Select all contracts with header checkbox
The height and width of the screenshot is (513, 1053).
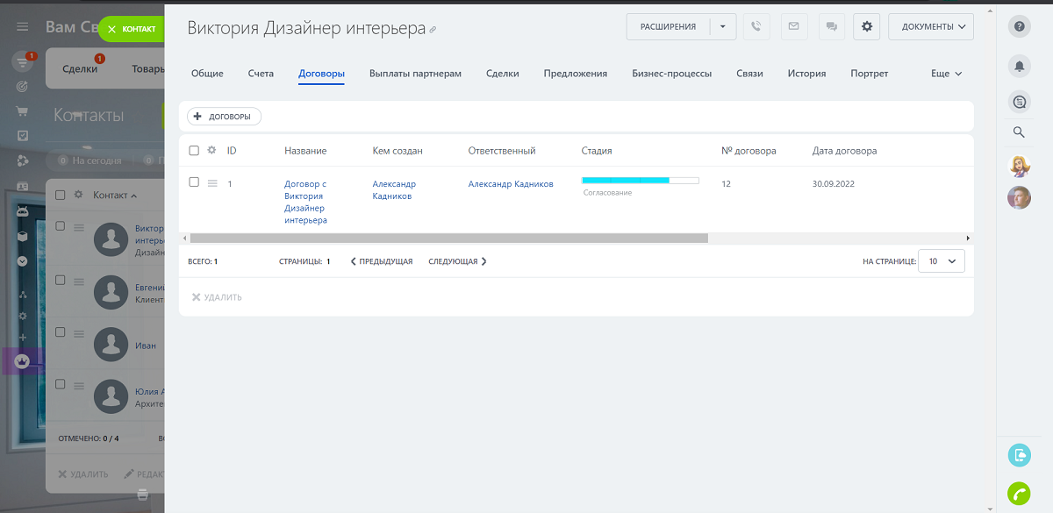point(194,151)
